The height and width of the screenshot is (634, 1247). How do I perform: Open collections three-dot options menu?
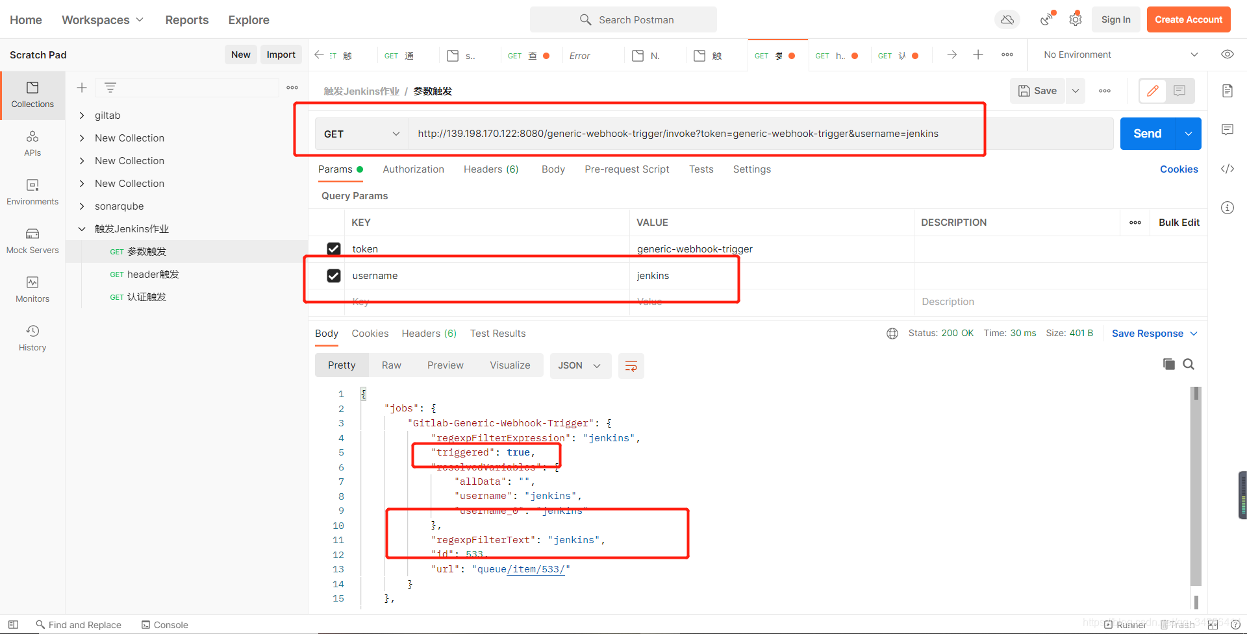[292, 88]
